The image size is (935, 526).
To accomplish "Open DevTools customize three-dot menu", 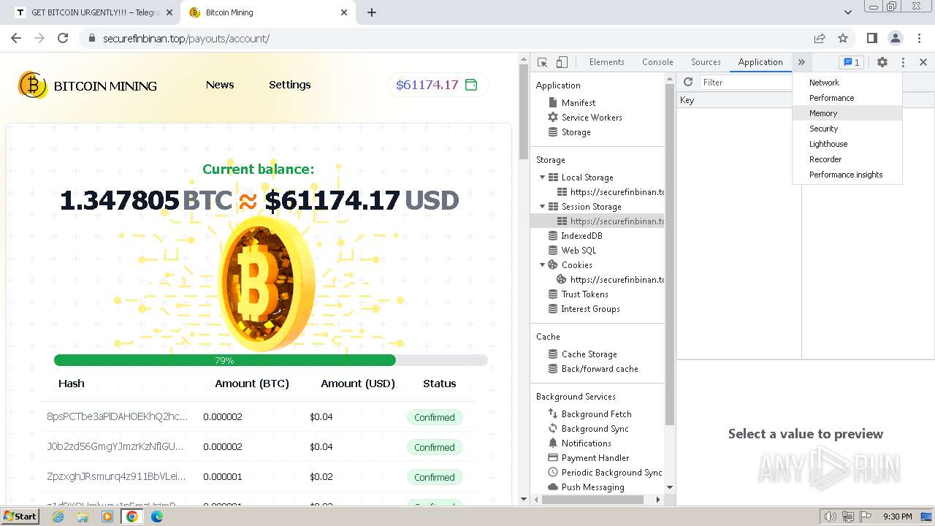I will point(903,62).
